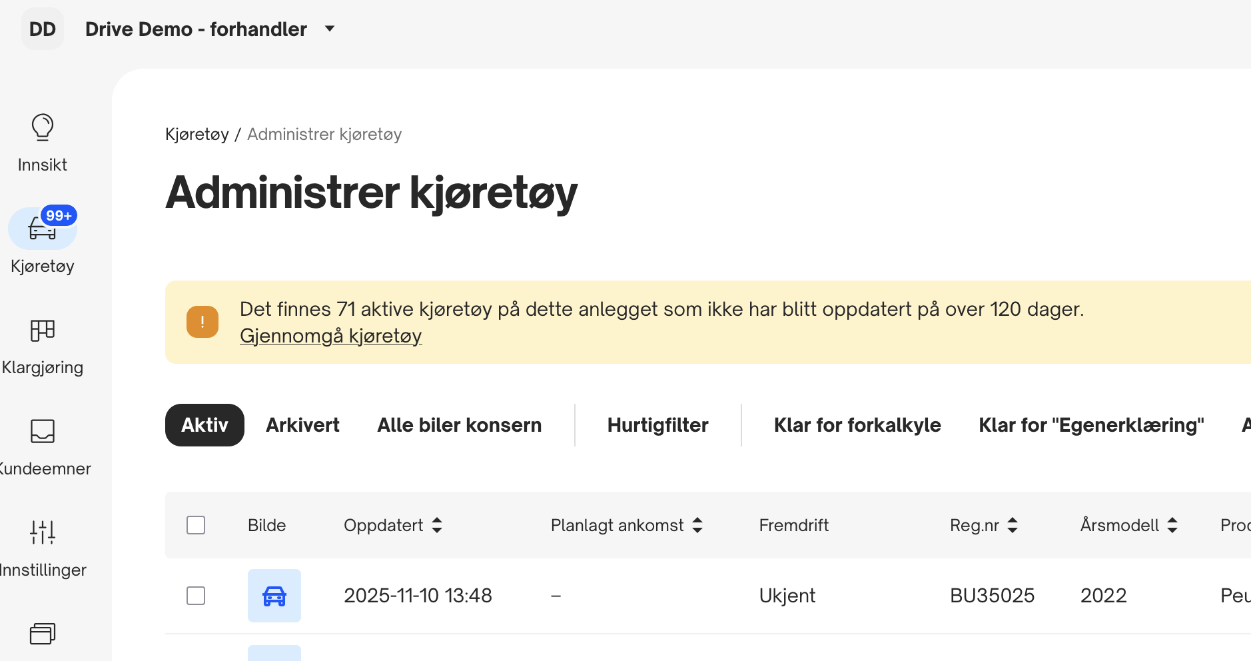The image size is (1251, 661).
Task: Switch to Alle biler konsern tab
Action: click(459, 425)
